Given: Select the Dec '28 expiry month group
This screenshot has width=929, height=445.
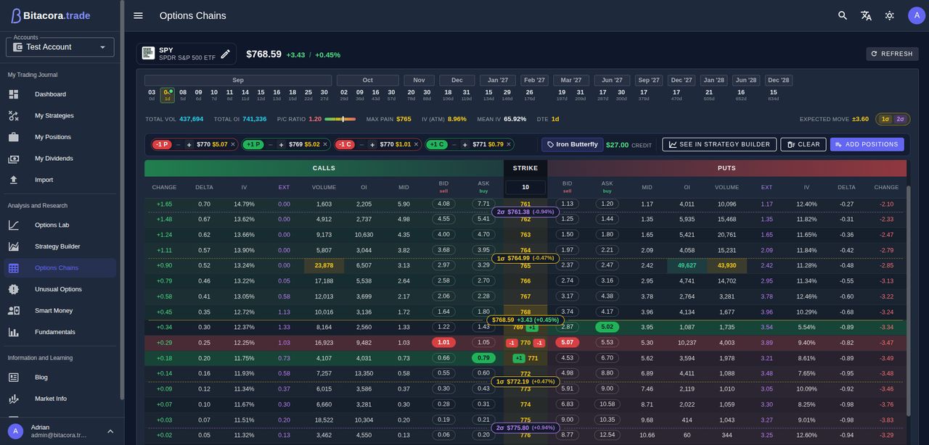Looking at the screenshot, I should coord(778,80).
